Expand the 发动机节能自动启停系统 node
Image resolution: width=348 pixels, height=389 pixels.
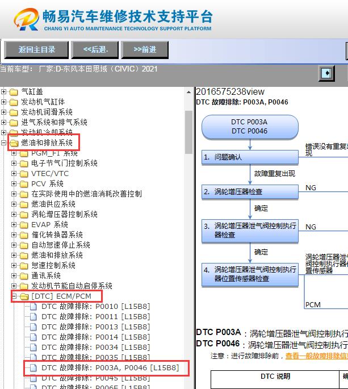coord(14,286)
